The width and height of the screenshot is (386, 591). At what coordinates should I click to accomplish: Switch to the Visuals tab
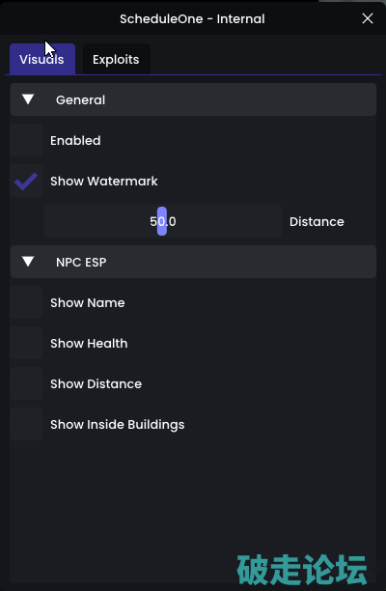tap(42, 59)
